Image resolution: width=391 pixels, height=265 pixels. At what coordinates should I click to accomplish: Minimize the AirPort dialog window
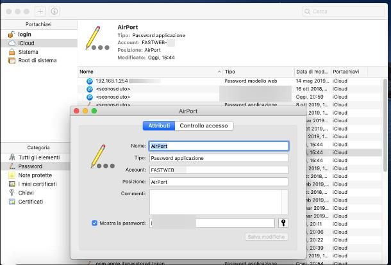coord(85,111)
